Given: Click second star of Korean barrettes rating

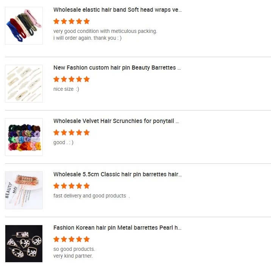Looking at the screenshot, I should (64, 239).
